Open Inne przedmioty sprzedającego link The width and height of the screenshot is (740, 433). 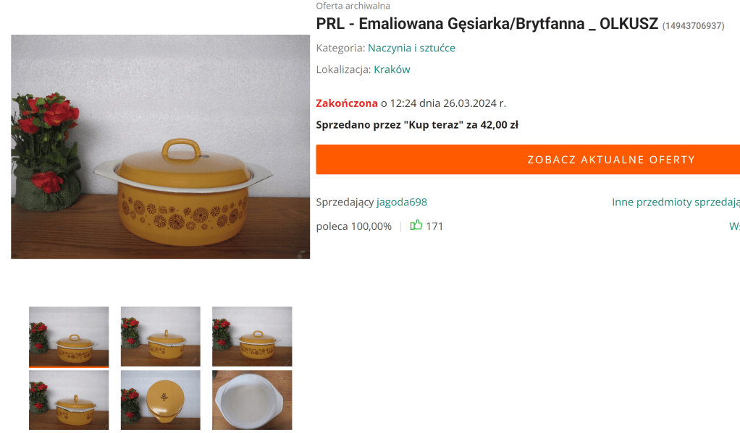pyautogui.click(x=676, y=202)
